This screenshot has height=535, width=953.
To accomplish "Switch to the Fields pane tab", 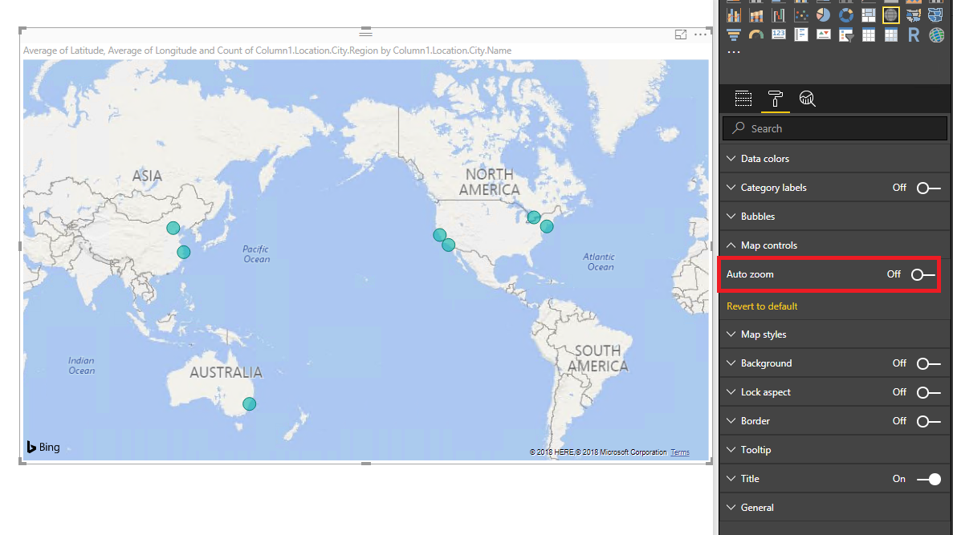I will click(743, 99).
